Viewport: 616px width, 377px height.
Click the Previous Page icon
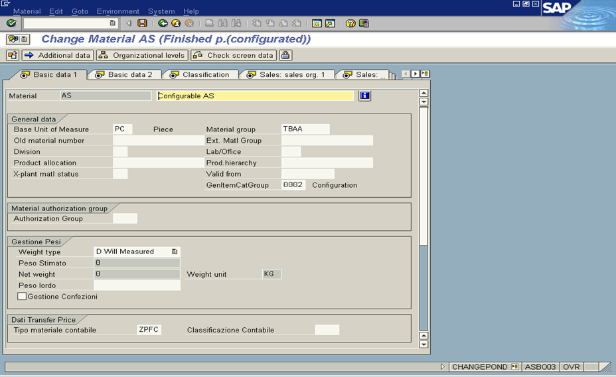click(270, 23)
